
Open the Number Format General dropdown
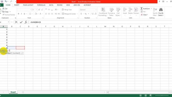point(96,10)
